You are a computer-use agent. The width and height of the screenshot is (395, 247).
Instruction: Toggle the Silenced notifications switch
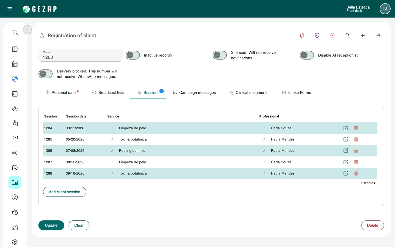pyautogui.click(x=220, y=55)
